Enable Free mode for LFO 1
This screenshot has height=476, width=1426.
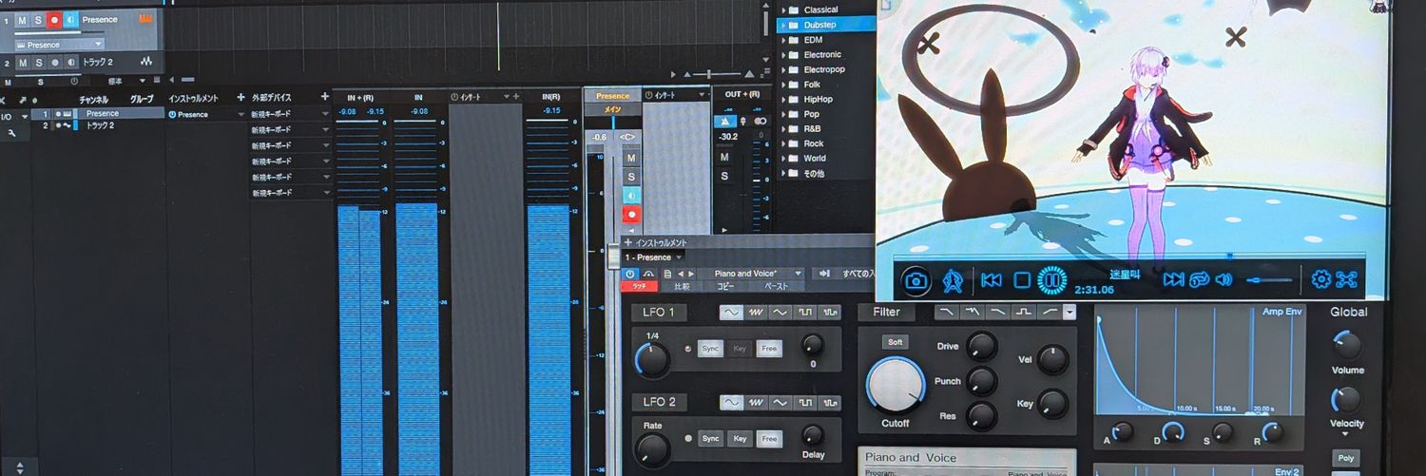click(x=769, y=349)
